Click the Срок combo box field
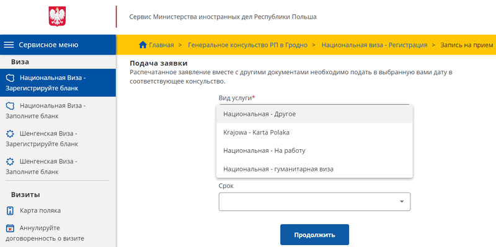496x247 pixels. tap(314, 202)
